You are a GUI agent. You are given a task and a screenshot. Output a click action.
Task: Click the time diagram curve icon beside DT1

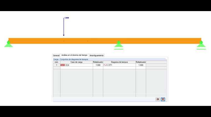(105, 65)
